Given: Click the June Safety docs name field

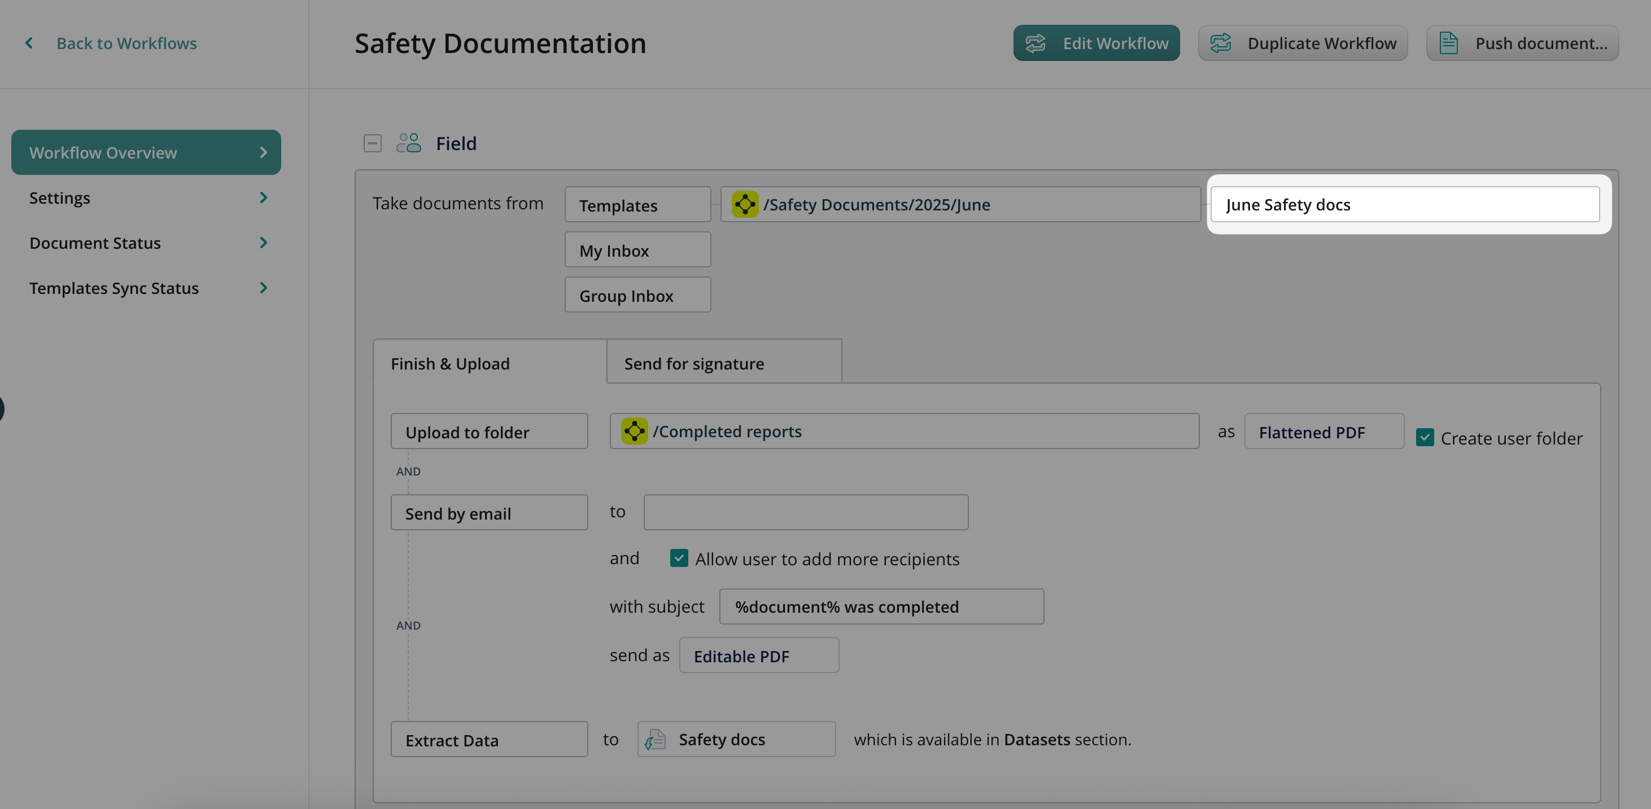Looking at the screenshot, I should click(x=1404, y=204).
